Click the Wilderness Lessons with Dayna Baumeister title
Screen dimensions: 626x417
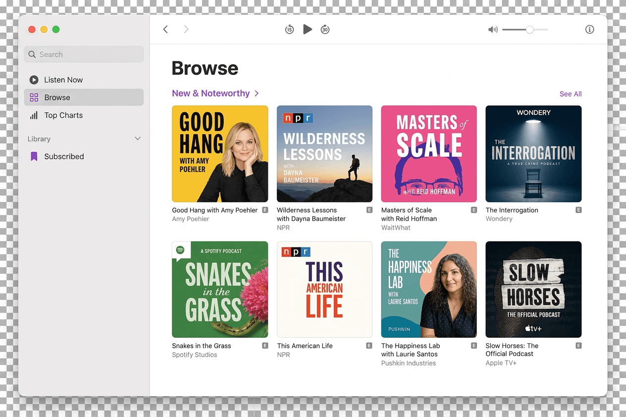(x=311, y=214)
